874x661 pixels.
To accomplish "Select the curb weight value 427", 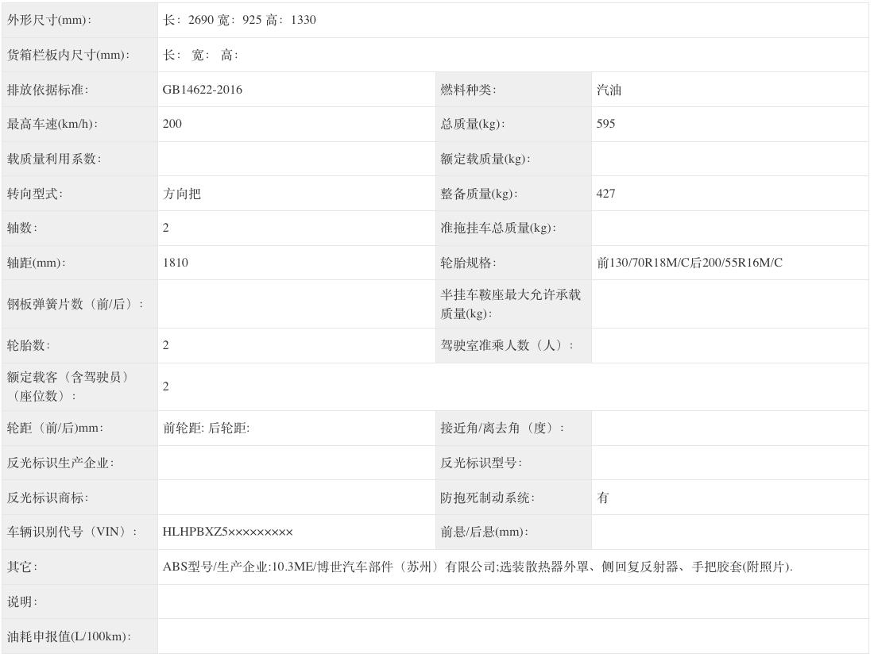I will coord(606,194).
